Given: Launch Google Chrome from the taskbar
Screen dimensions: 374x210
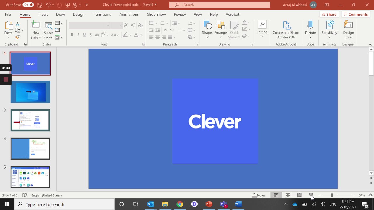Looking at the screenshot, I should click(180, 204).
